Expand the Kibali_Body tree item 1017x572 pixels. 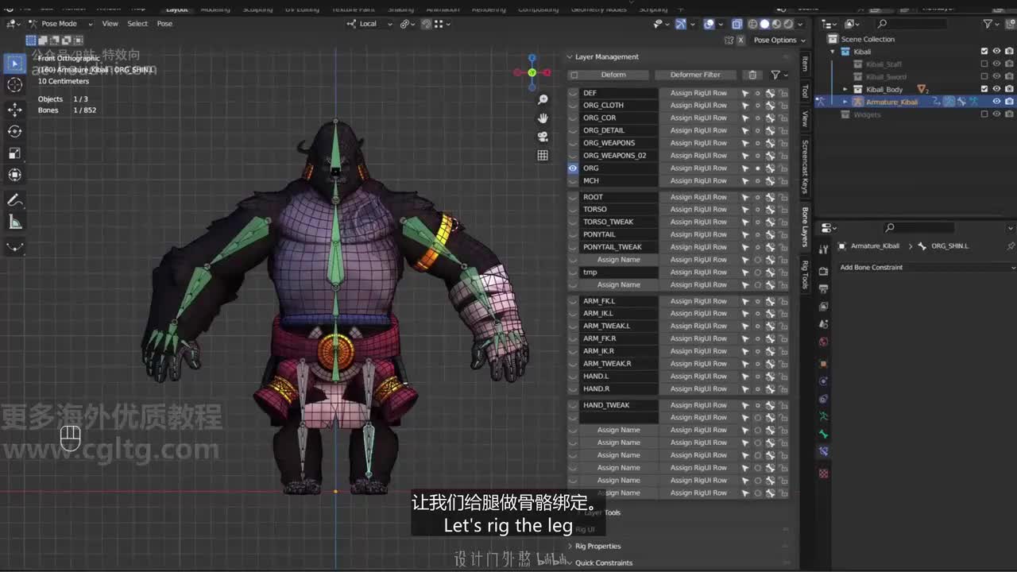tap(845, 90)
